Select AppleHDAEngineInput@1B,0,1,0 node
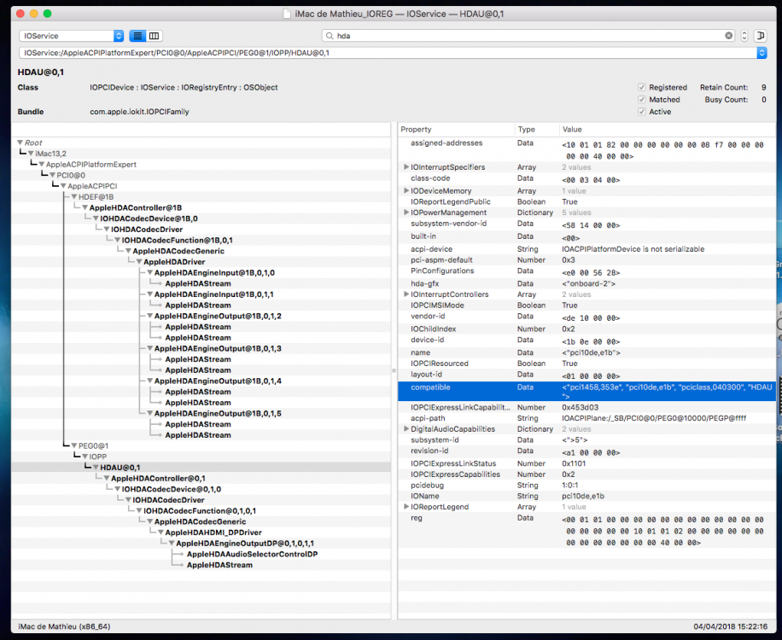Image resolution: width=782 pixels, height=640 pixels. point(214,273)
